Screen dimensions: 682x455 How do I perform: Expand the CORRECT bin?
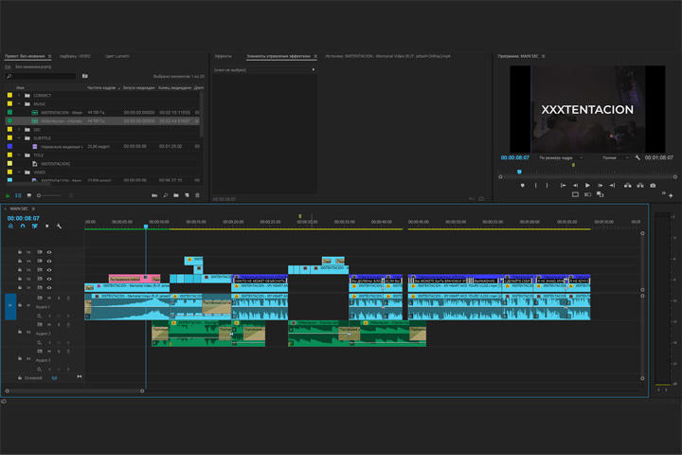(x=19, y=96)
